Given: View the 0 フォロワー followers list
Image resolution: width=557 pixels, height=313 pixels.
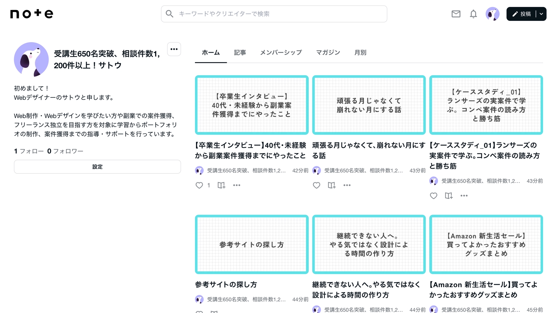Looking at the screenshot, I should (x=65, y=151).
